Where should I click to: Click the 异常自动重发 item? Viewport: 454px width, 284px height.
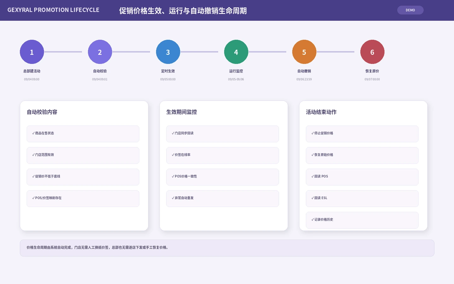point(223,198)
